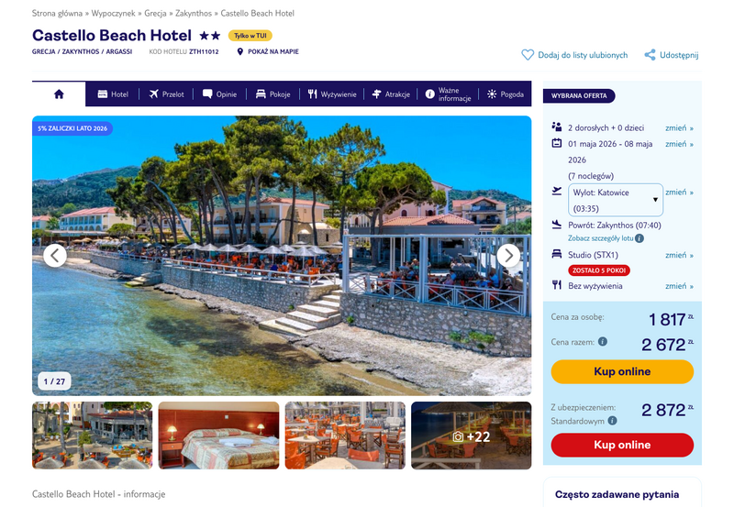Image resolution: width=734 pixels, height=507 pixels.
Task: Show previous photo with left arrow
Action: [x=55, y=256]
